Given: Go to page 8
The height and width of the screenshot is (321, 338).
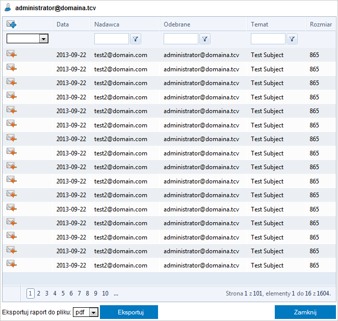Looking at the screenshot, I should tap(87, 293).
